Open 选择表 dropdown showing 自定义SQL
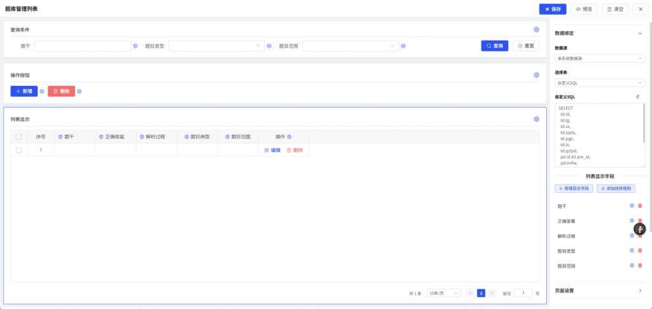652x309 pixels. coord(600,83)
